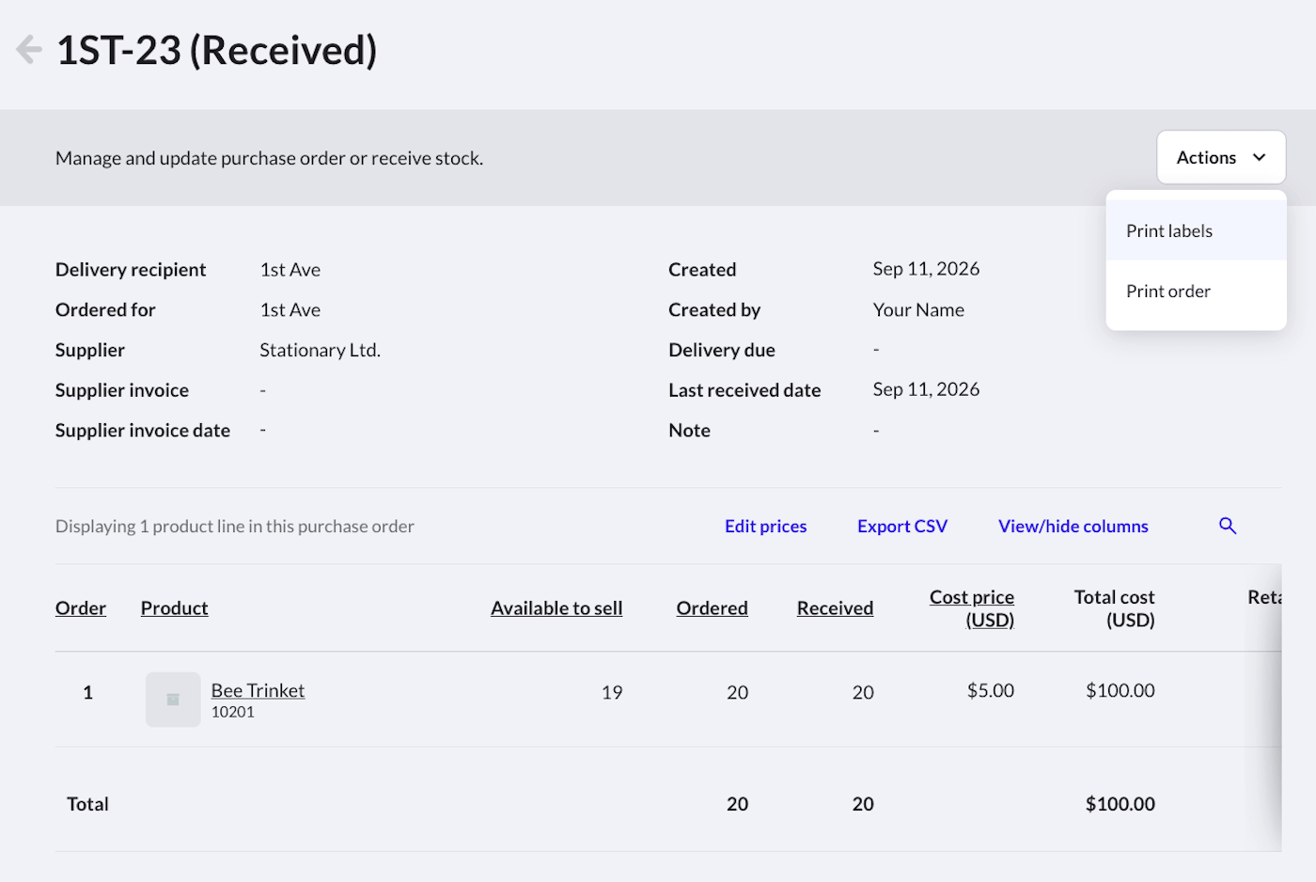Click the 'Manage and update purchase order' description
The height and width of the screenshot is (882, 1316).
(270, 158)
